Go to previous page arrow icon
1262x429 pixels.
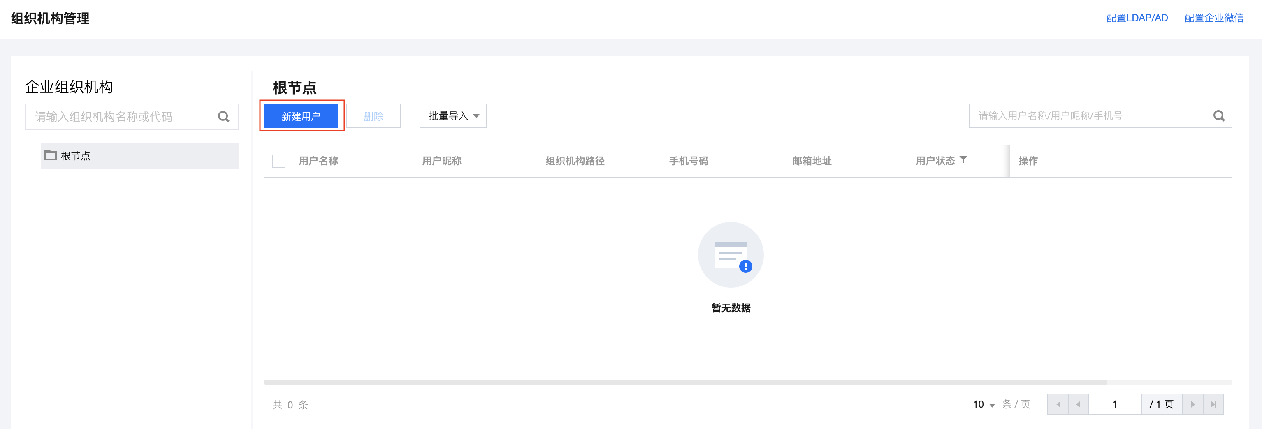[x=1078, y=404]
